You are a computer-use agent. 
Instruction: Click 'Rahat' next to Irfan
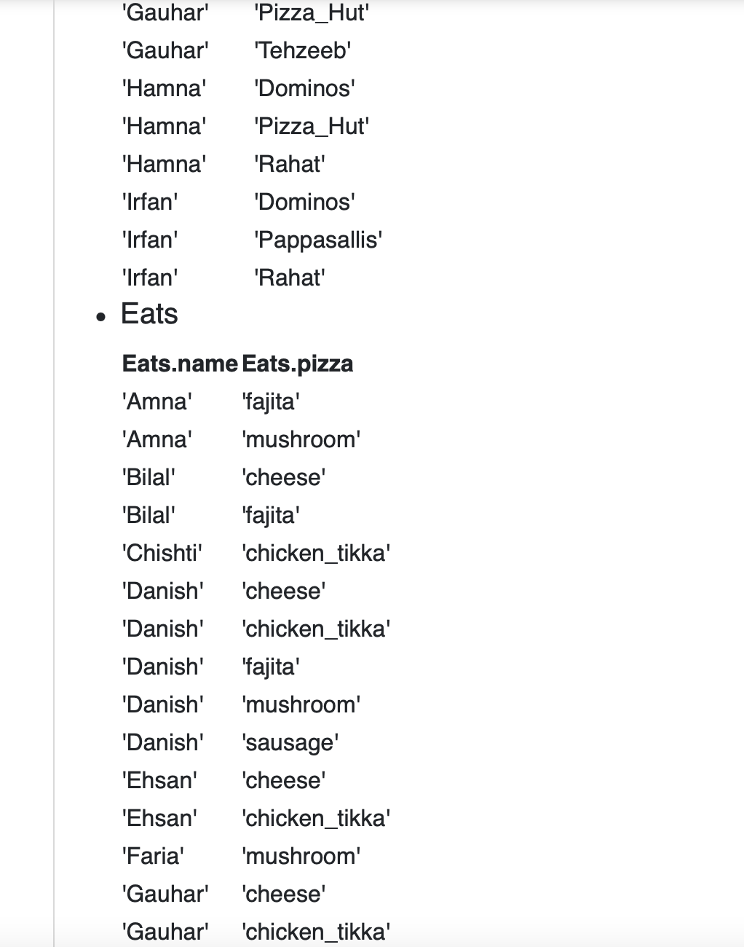pos(290,278)
